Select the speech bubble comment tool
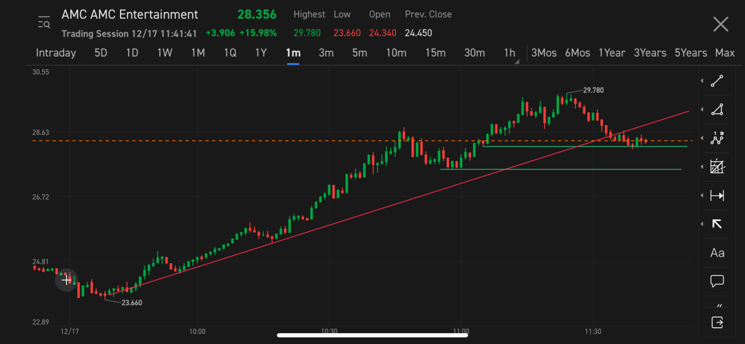This screenshot has width=745, height=344. click(717, 281)
